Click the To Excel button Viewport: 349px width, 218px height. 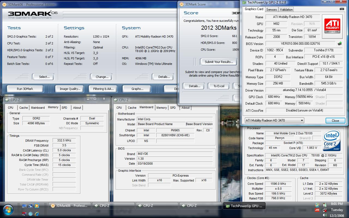click(x=219, y=86)
